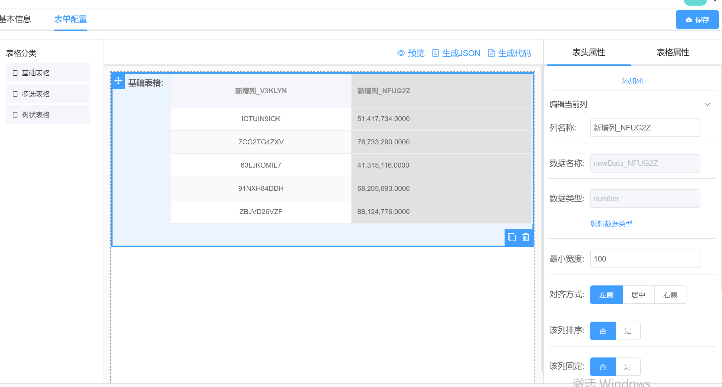Screen dimensions: 722x387
Task: Switch to the 表格属性 tab
Action: [x=673, y=52]
